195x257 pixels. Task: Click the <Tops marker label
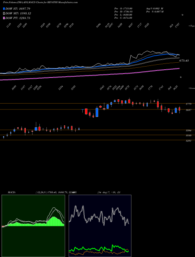[191, 26]
